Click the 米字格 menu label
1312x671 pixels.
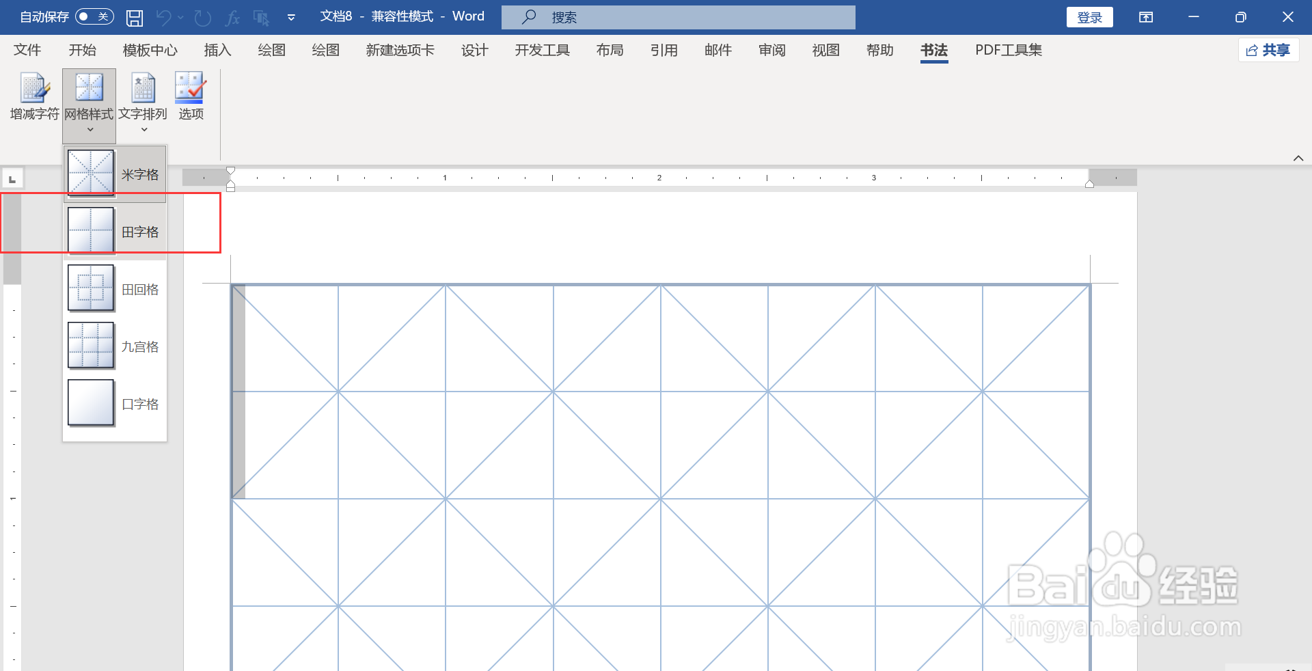140,175
